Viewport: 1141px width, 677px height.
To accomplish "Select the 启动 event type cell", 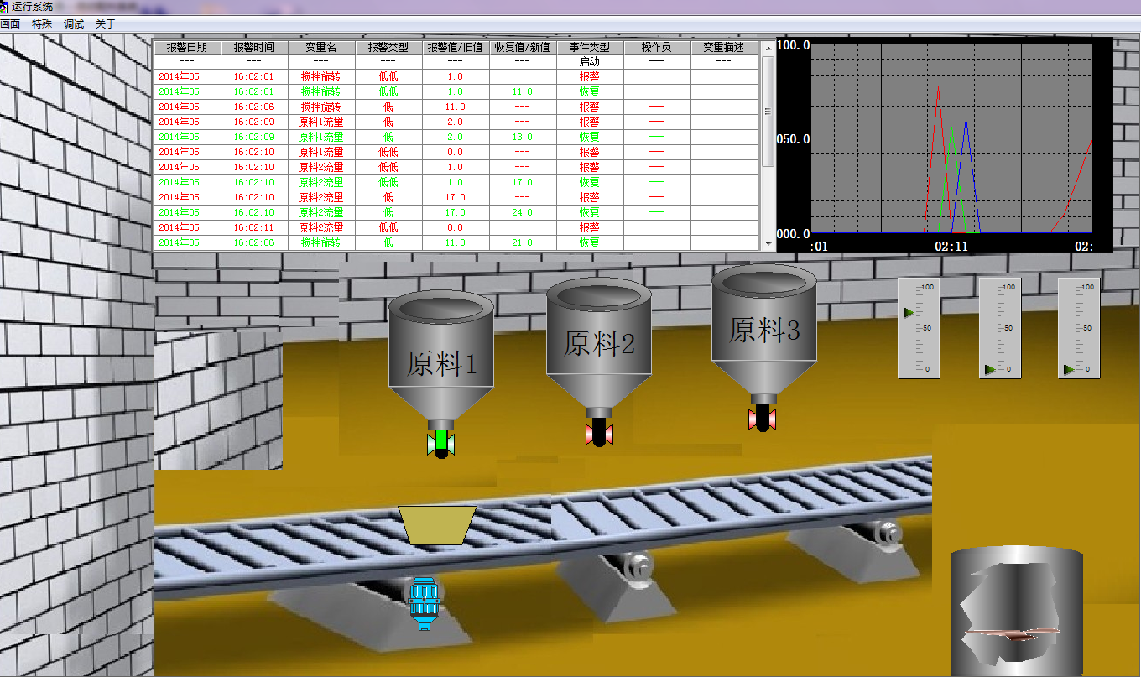I will (x=590, y=62).
